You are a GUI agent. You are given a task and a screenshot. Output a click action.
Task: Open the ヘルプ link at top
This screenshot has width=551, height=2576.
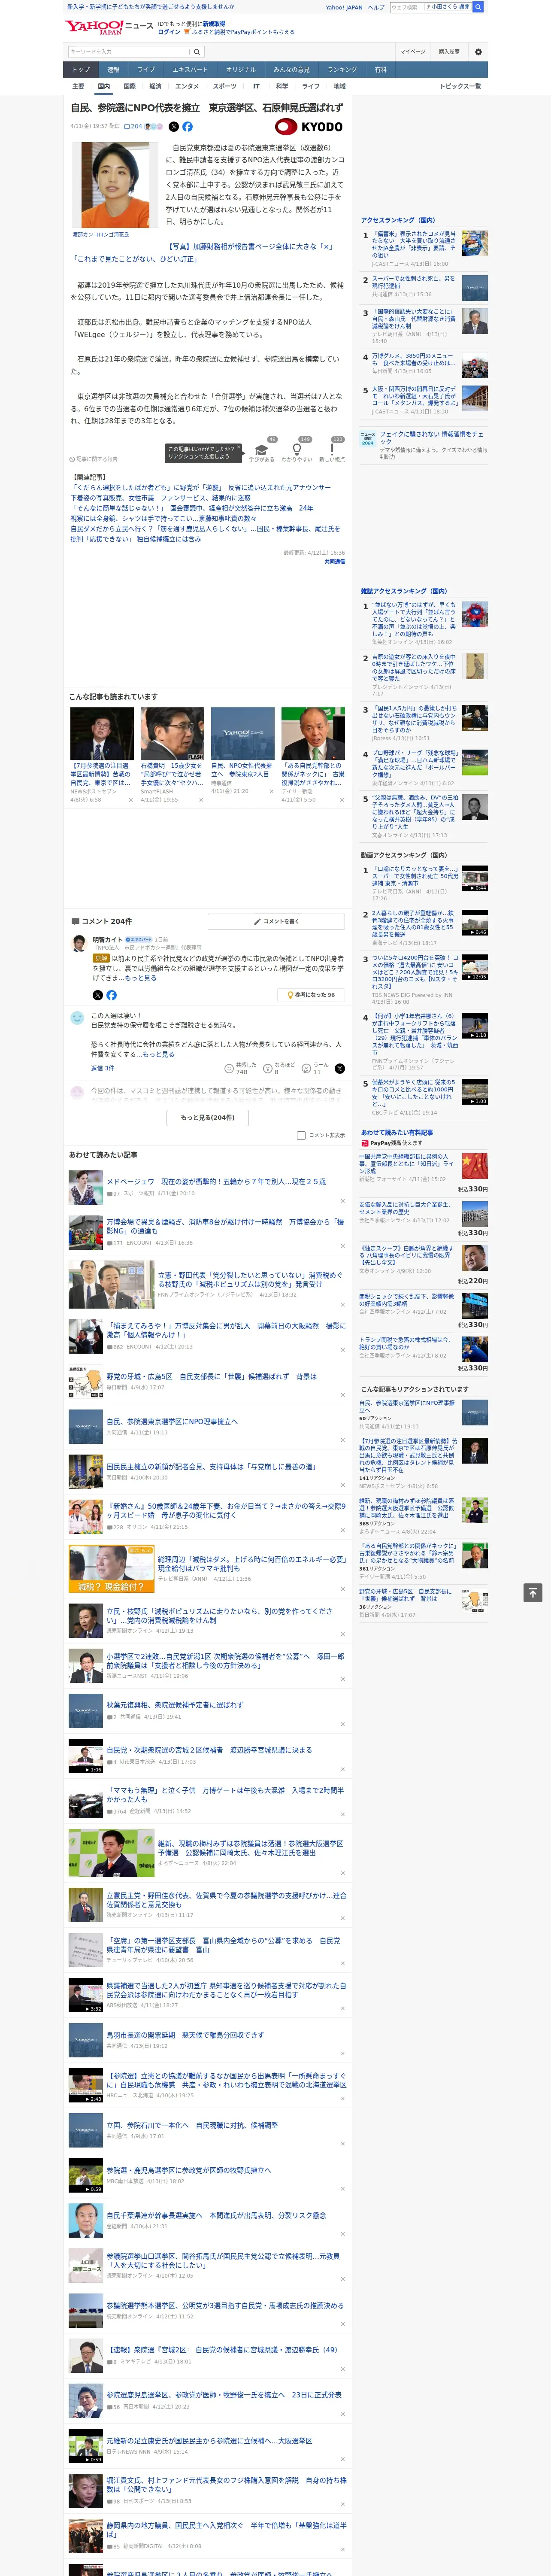(375, 7)
